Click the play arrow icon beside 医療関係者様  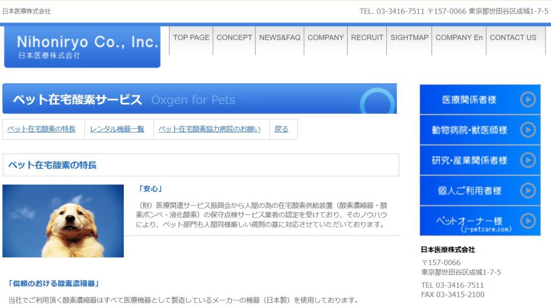pos(528,100)
